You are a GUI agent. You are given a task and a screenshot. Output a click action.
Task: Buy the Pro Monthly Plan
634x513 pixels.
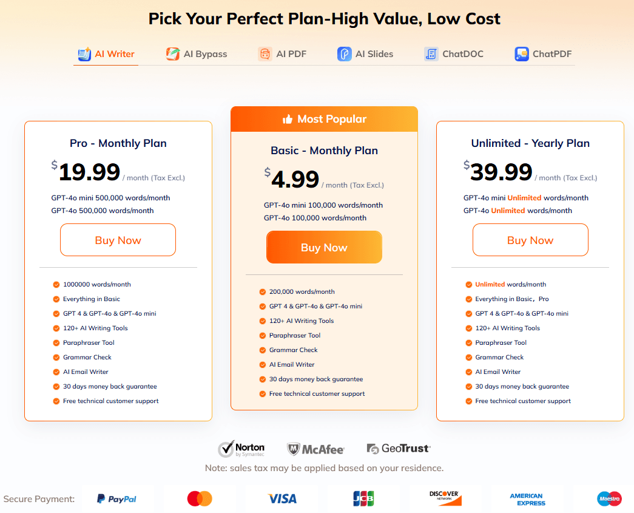[x=118, y=240]
